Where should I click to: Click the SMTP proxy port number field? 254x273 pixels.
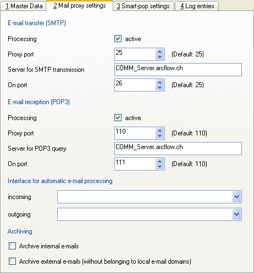pos(135,54)
